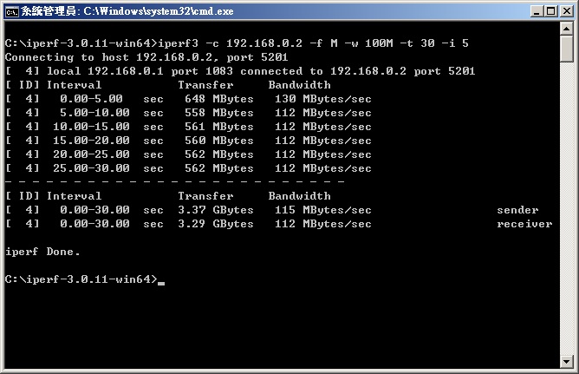Image resolution: width=579 pixels, height=374 pixels.
Task: Click the 'receiver' label
Action: [524, 224]
